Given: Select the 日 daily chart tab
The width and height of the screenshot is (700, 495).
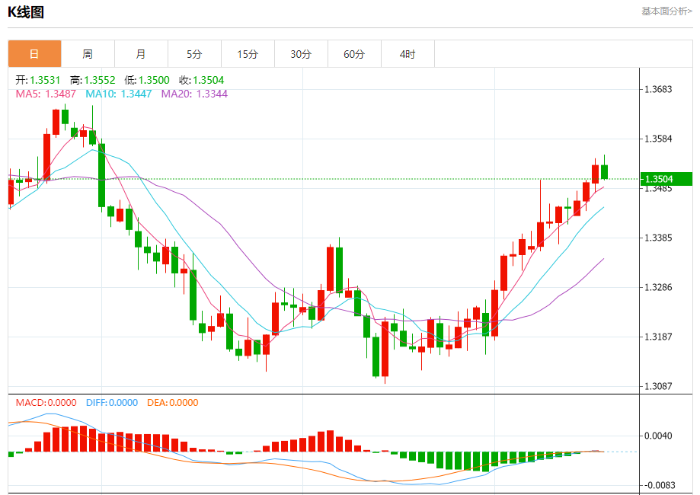Looking at the screenshot, I should pos(34,54).
